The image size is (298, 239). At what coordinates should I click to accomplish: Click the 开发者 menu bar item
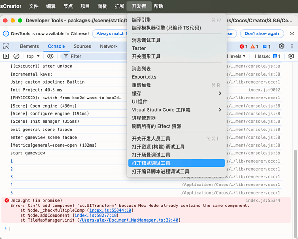click(139, 6)
